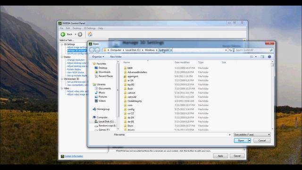Select the Dism folder
The image size is (302, 170).
pos(130,126)
